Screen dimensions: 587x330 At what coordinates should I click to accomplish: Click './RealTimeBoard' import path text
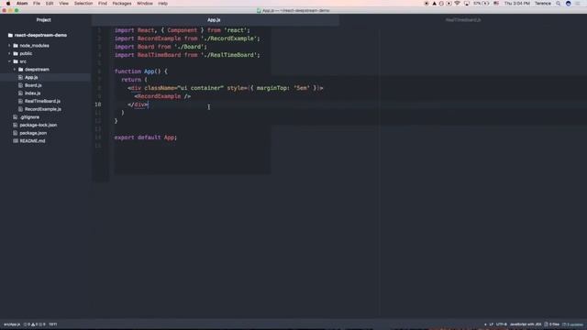(x=230, y=55)
